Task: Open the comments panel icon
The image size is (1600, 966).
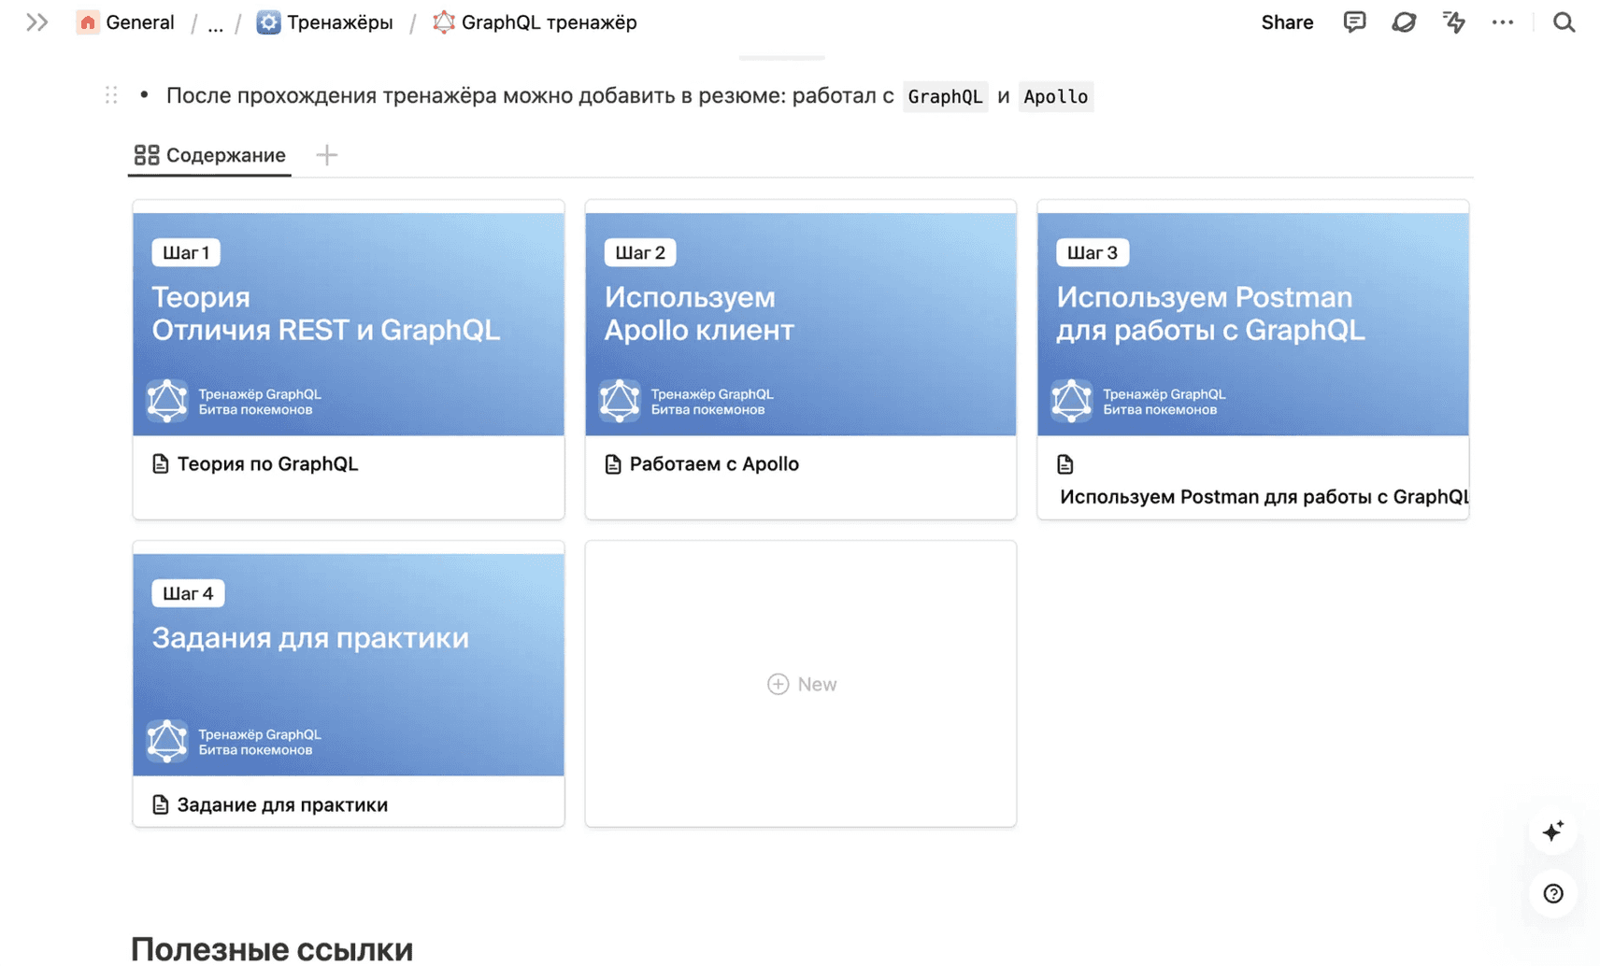Action: (x=1353, y=22)
